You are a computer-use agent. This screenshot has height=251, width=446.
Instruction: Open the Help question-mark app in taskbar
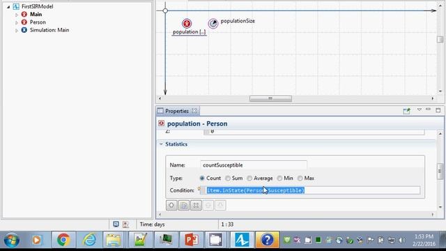coord(267,239)
